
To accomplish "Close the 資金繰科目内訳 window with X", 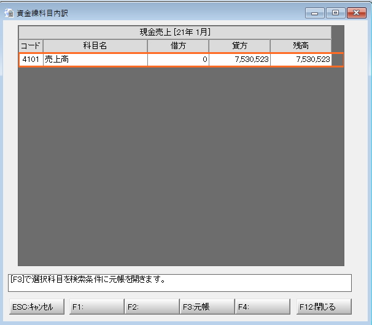I will [356, 13].
